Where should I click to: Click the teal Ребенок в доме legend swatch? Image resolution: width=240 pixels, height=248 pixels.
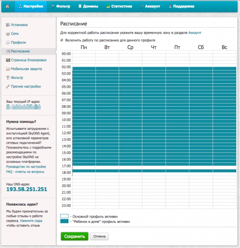(x=64, y=221)
